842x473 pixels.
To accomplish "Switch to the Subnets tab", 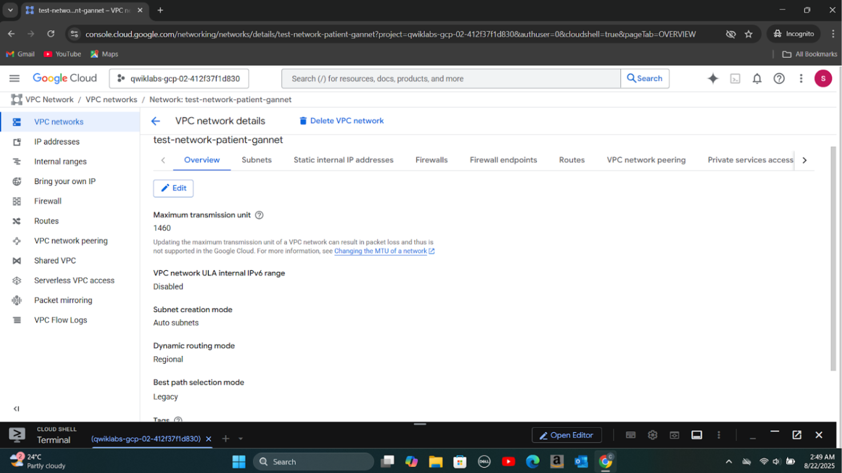I will [x=256, y=160].
